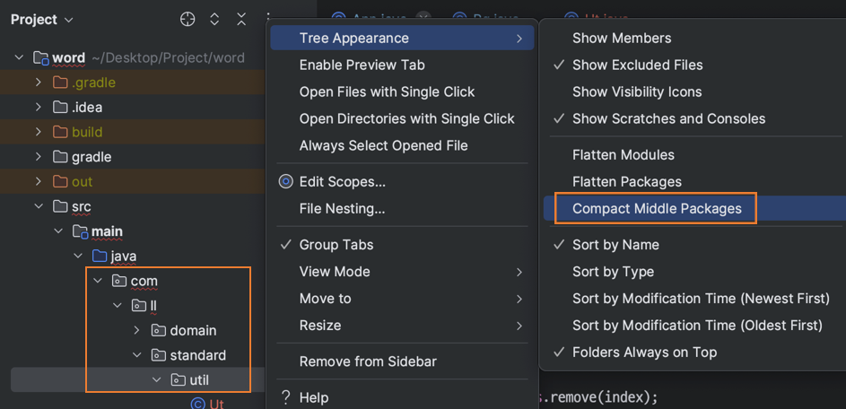The width and height of the screenshot is (846, 409).
Task: Click the Expand/Collapse All arrows icon
Action: coord(214,19)
